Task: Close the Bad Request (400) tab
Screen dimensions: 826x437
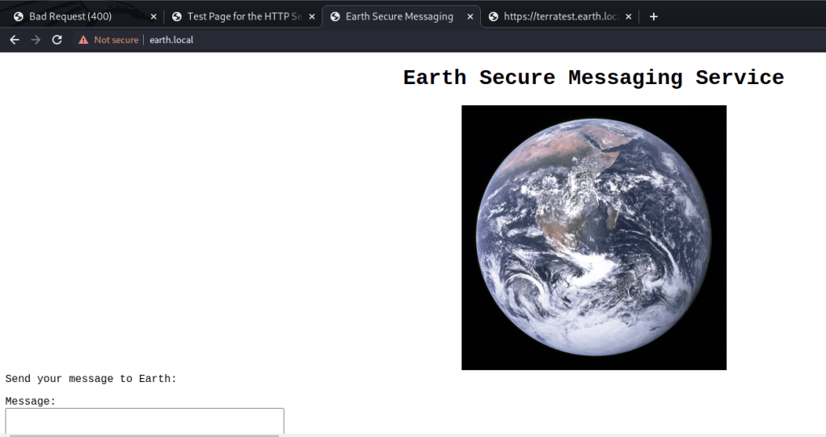Action: pos(154,17)
